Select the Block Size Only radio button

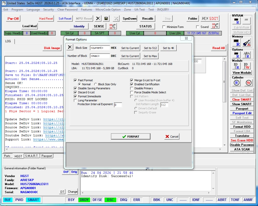point(96,84)
